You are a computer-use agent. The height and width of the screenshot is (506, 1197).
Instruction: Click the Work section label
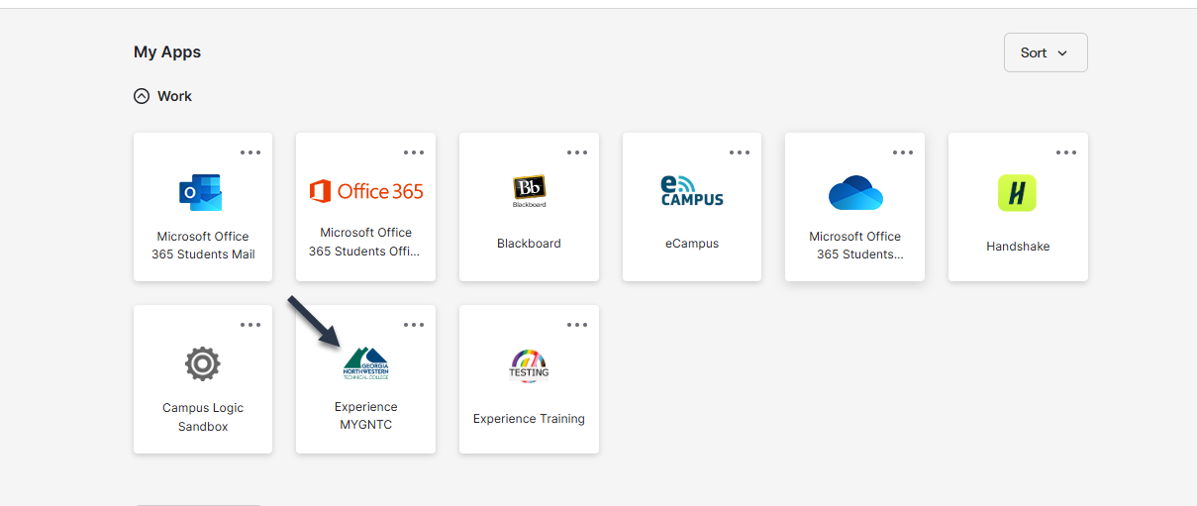coord(174,96)
